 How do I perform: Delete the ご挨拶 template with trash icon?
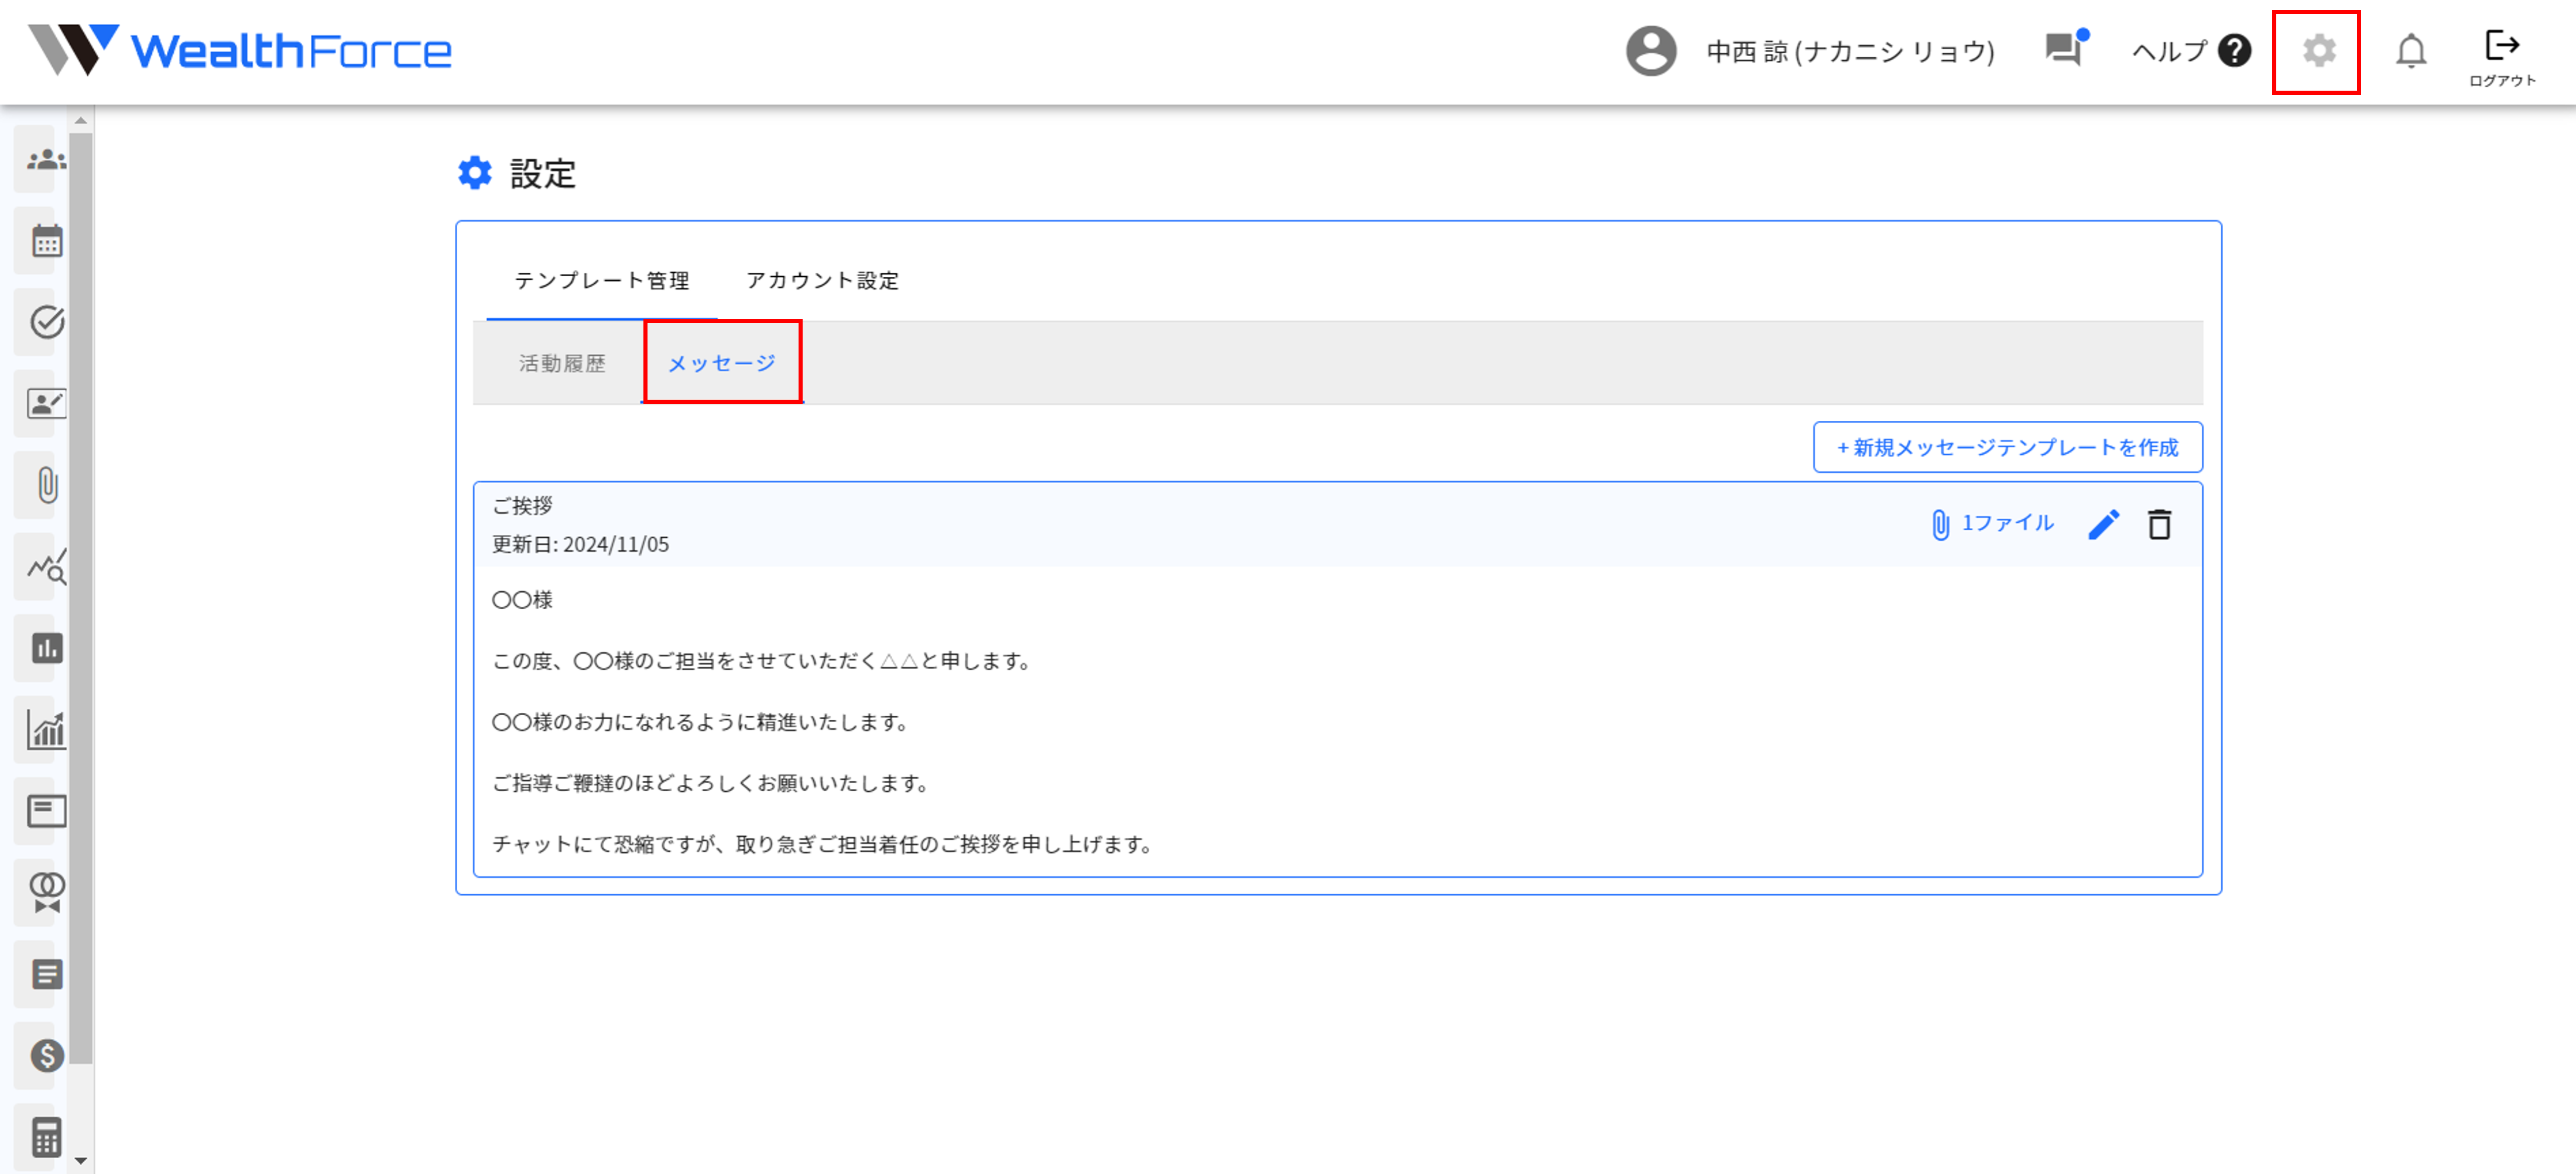click(2160, 524)
